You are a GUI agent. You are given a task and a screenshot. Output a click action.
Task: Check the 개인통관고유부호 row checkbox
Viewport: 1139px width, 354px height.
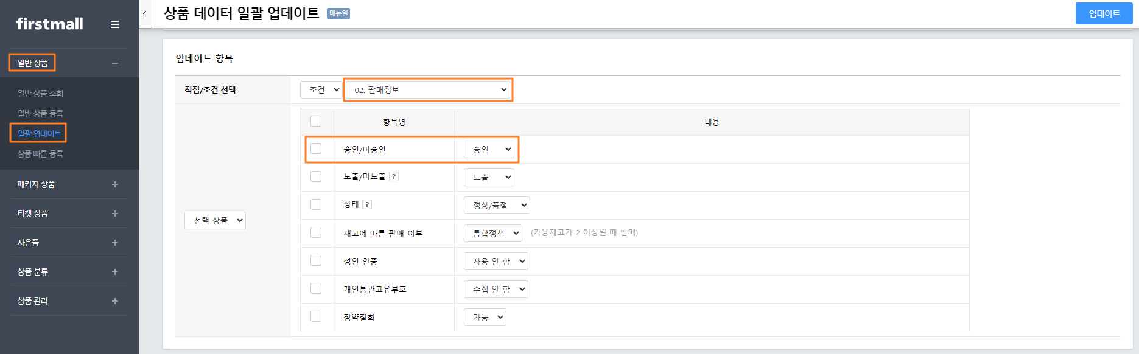(x=316, y=288)
